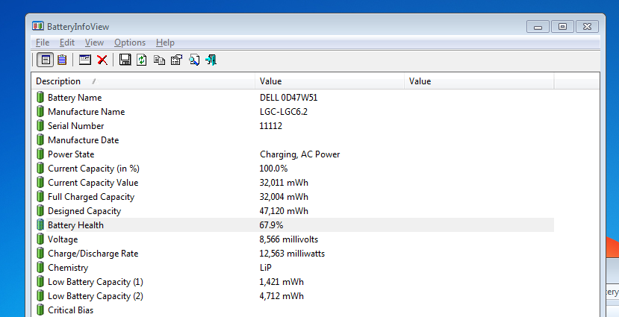
Task: Select the "4,712 mWh" value
Action: point(281,296)
